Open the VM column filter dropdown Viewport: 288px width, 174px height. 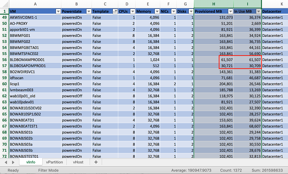coord(58,11)
